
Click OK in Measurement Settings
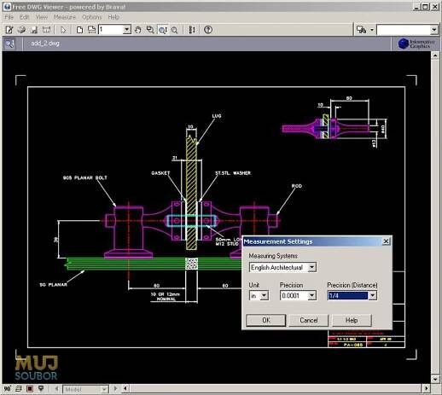tap(266, 320)
